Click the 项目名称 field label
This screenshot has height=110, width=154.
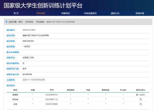click(11, 36)
